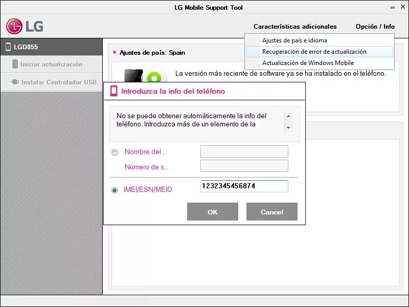Image resolution: width=409 pixels, height=307 pixels.
Task: Click the red arrow beside Ajustes de país
Action: click(x=115, y=52)
